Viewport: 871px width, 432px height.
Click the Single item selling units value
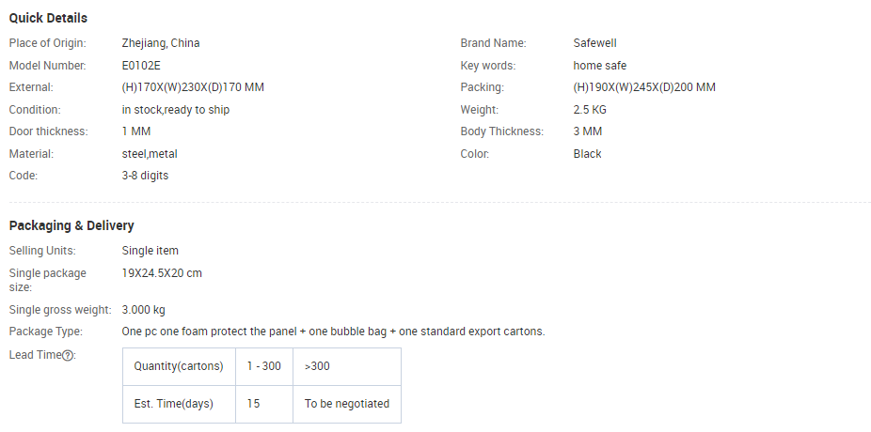(x=150, y=251)
